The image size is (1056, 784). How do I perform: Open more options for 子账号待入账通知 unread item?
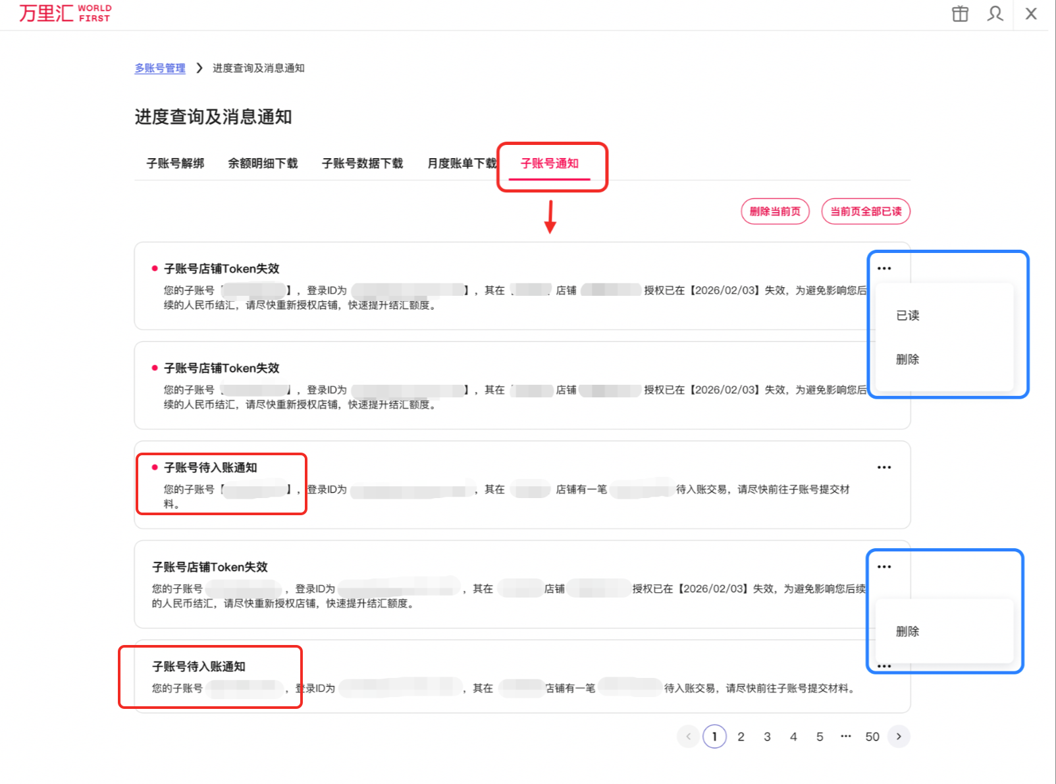tap(884, 467)
